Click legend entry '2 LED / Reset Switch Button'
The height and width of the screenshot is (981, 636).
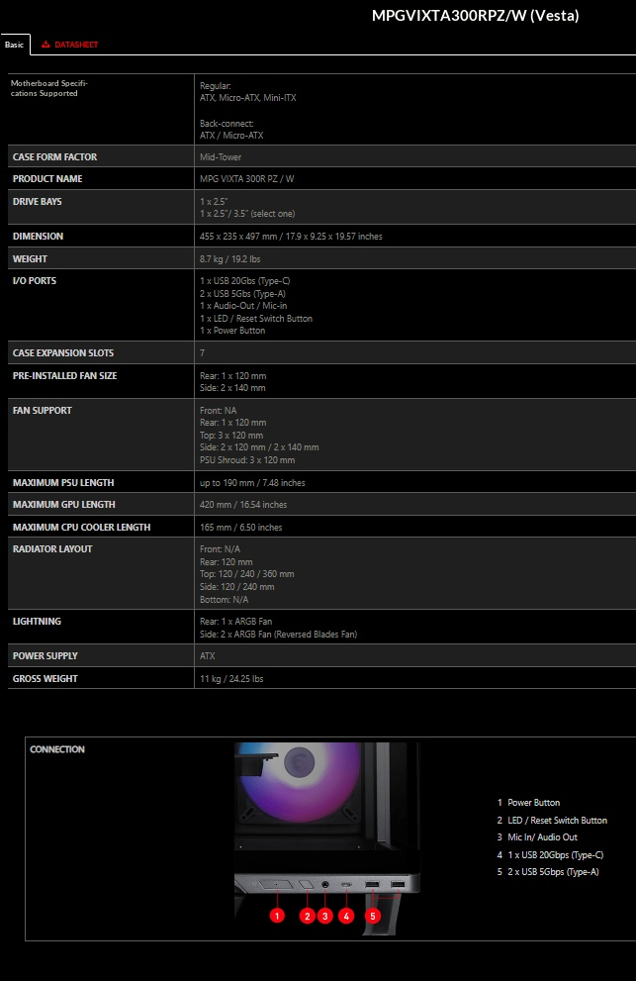click(552, 821)
